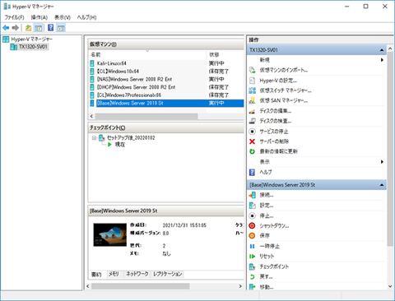Click the VM 設定 icon
The height and width of the screenshot is (301, 395).
point(252,206)
